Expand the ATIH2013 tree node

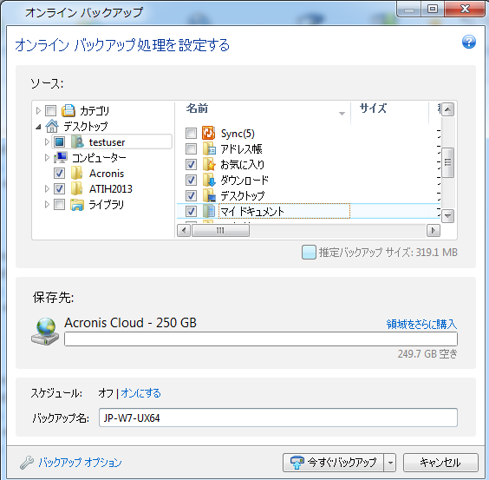47,188
